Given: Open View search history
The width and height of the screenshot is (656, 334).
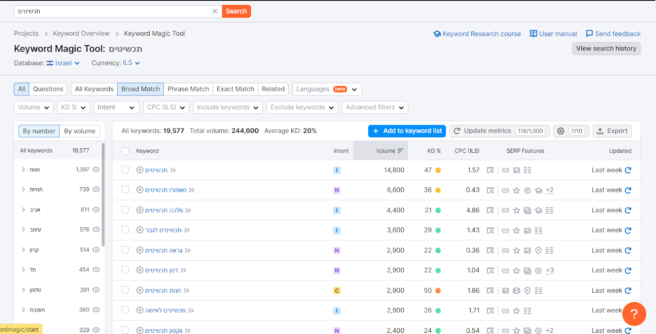Looking at the screenshot, I should (606, 49).
